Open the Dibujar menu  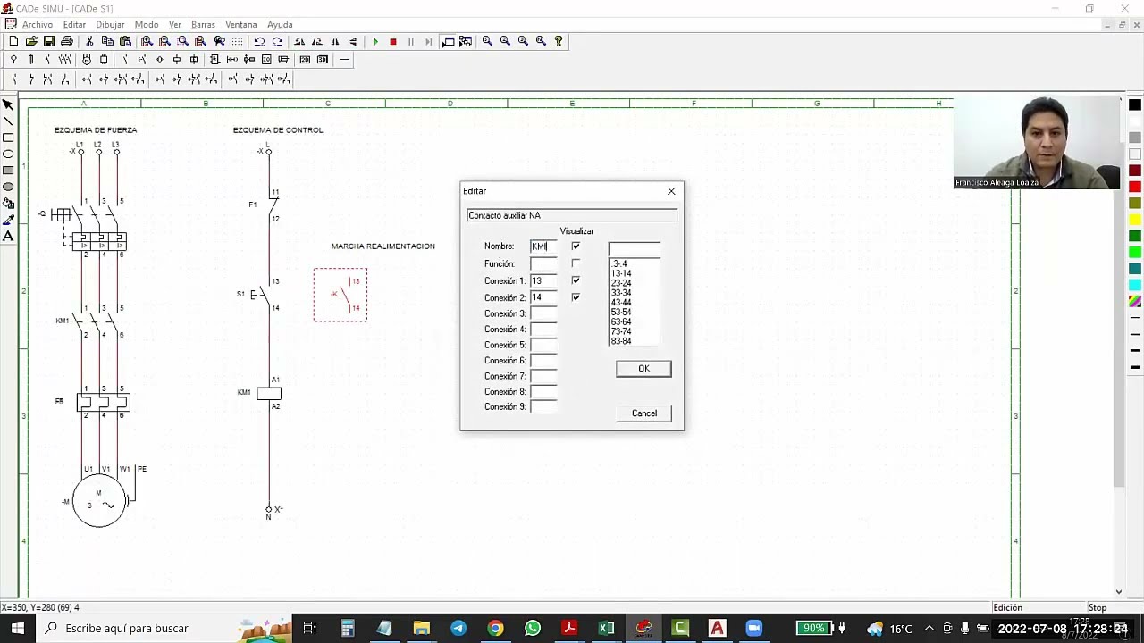click(110, 25)
